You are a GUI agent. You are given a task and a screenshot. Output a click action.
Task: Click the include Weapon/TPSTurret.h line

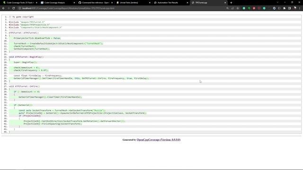(x=27, y=22)
